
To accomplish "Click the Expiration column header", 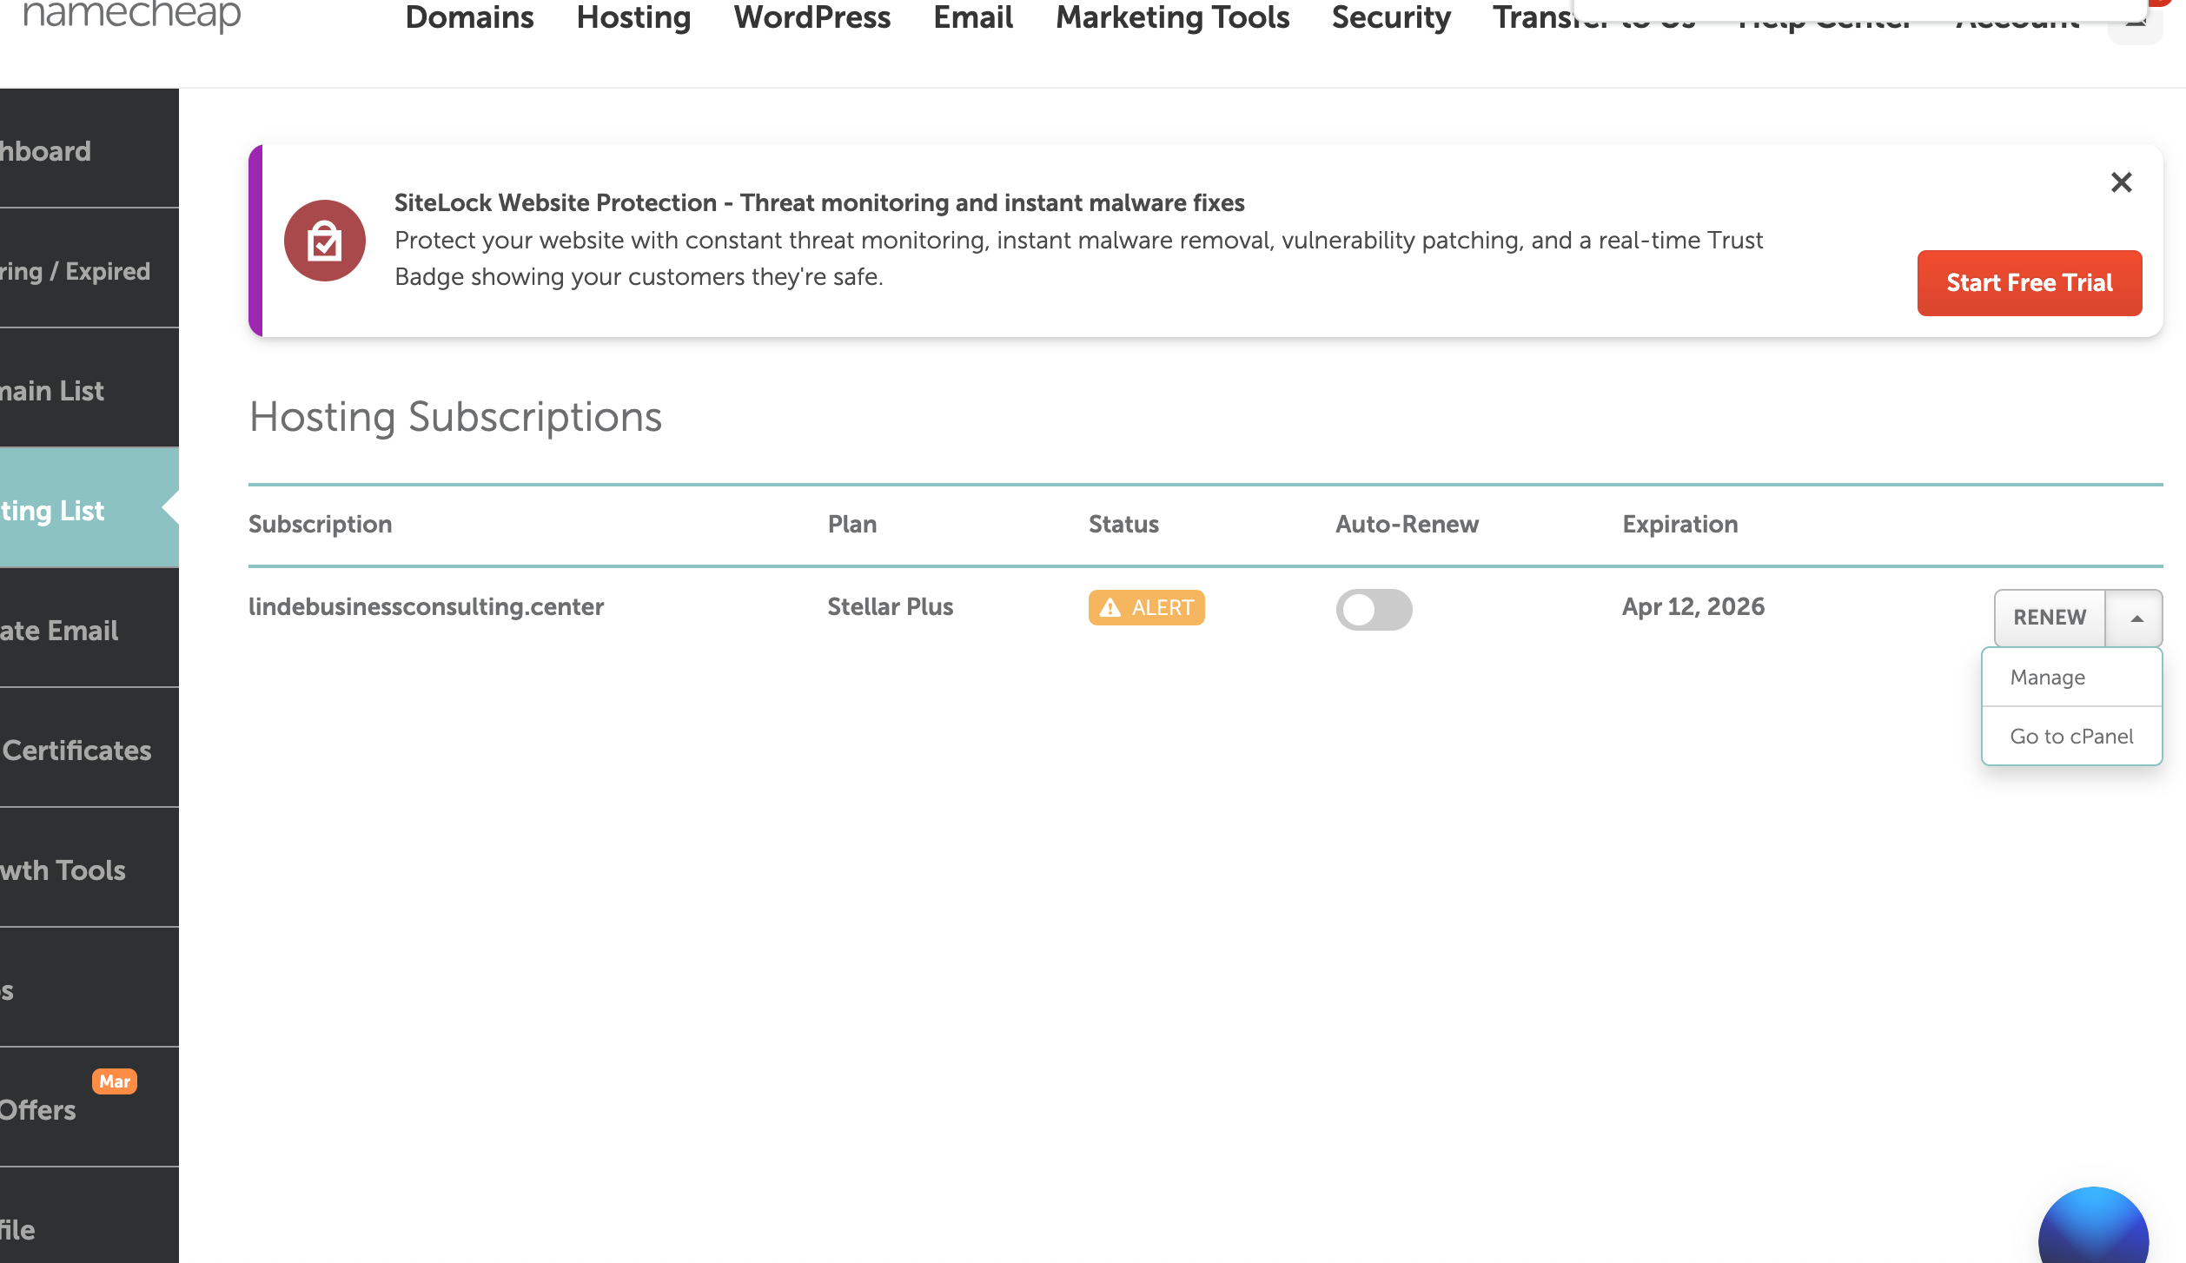I will click(x=1680, y=525).
